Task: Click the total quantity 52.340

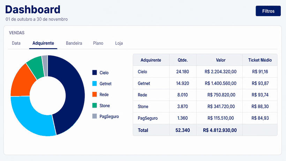Action: [182, 130]
